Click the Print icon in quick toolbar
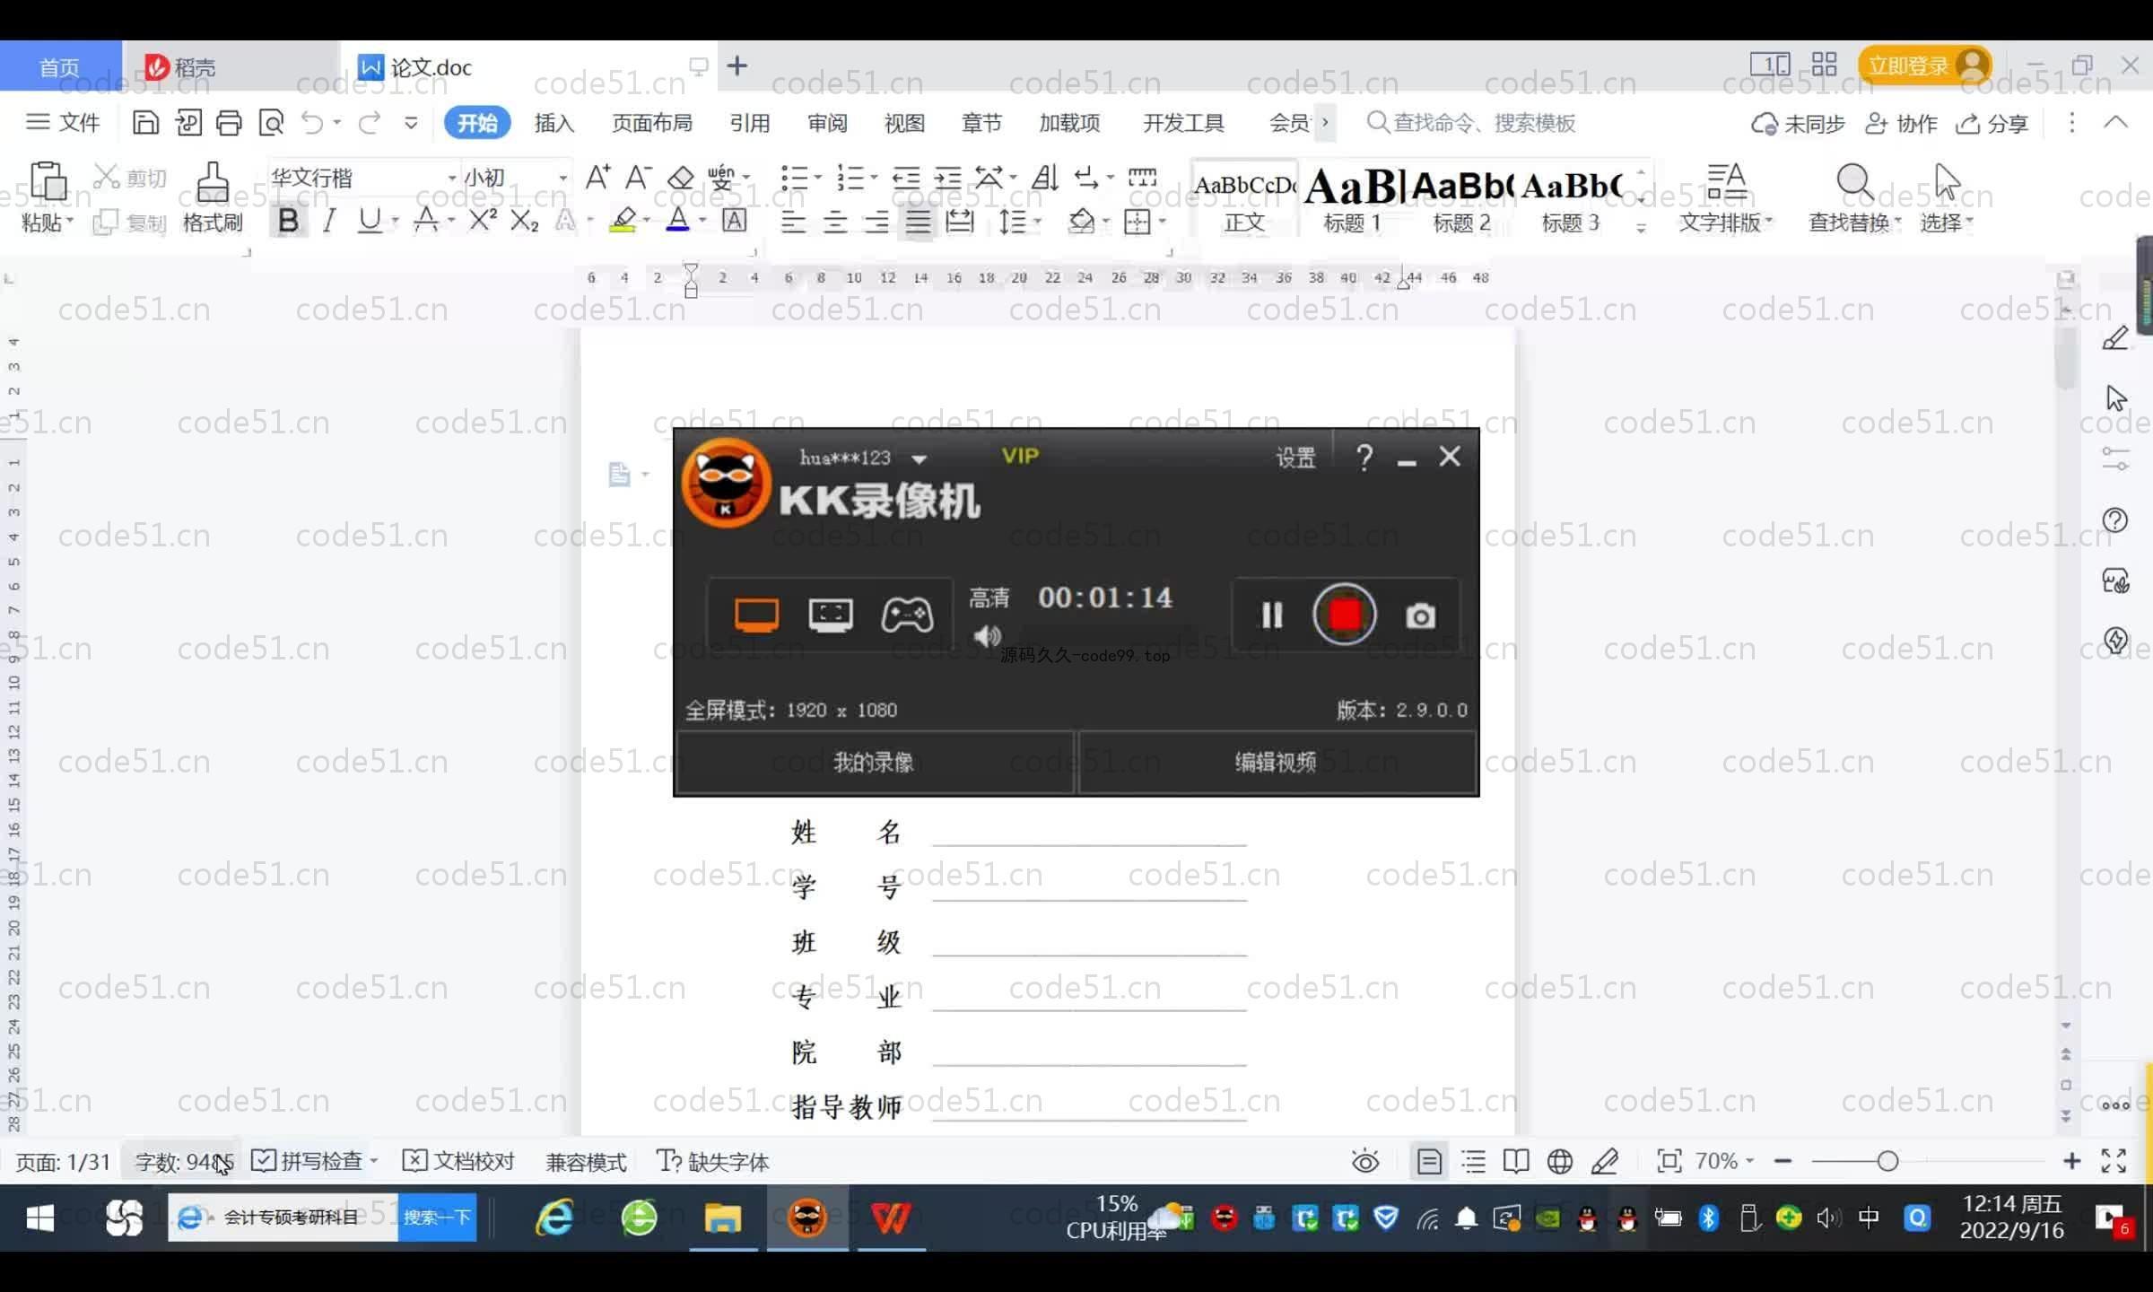Image resolution: width=2153 pixels, height=1292 pixels. pos(229,123)
